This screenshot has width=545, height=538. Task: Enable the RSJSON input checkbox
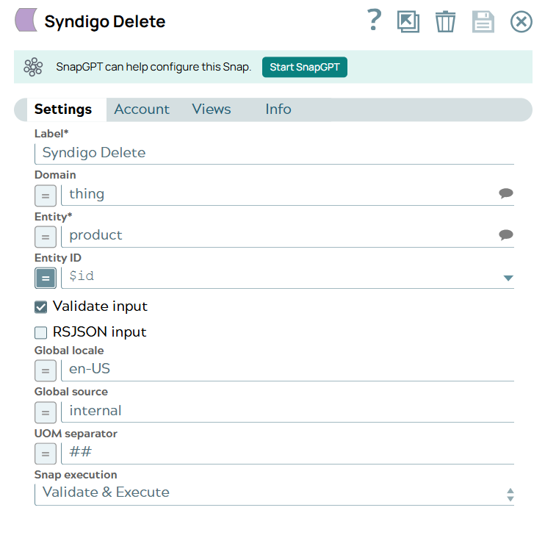click(x=41, y=333)
